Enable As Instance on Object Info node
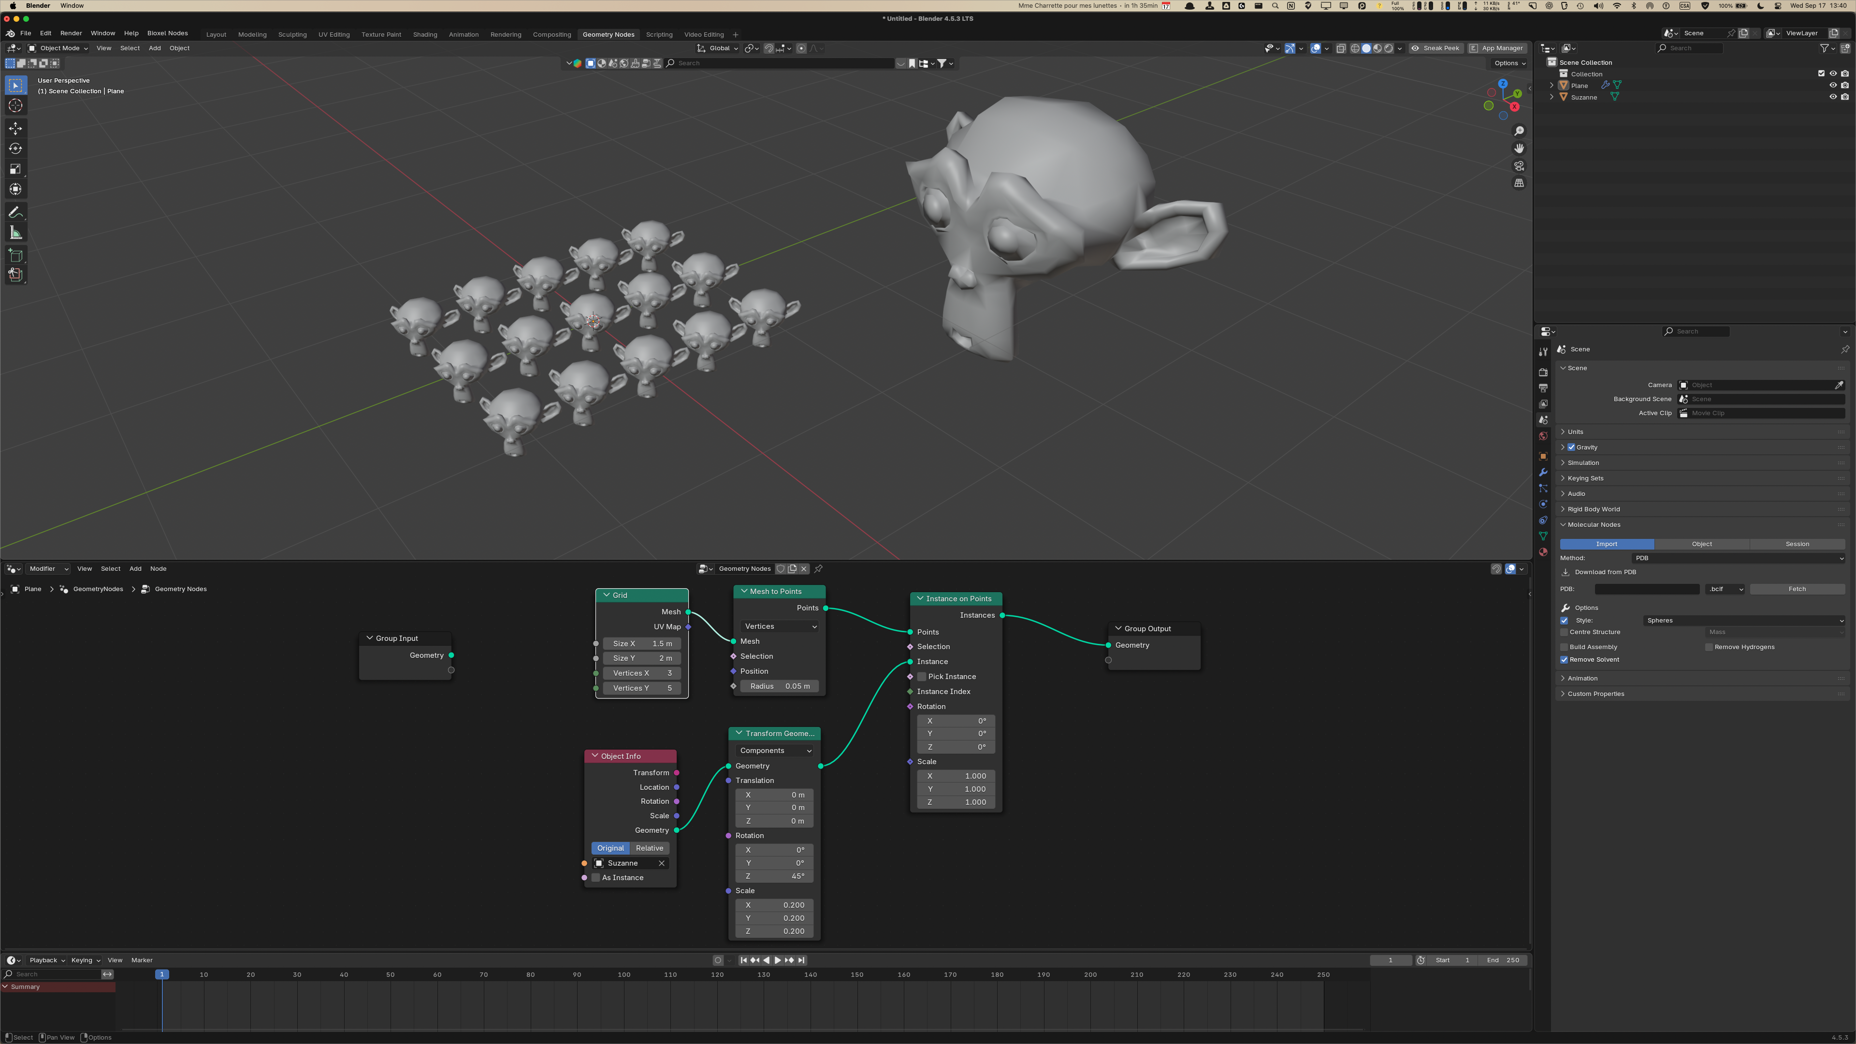Viewport: 1856px width, 1044px height. 596,878
